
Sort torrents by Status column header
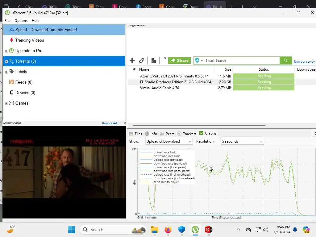(x=264, y=69)
